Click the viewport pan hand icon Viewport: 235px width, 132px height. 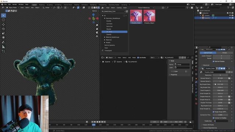[x=97, y=29]
